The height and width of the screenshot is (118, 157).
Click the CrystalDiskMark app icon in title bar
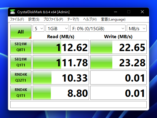click(13, 12)
